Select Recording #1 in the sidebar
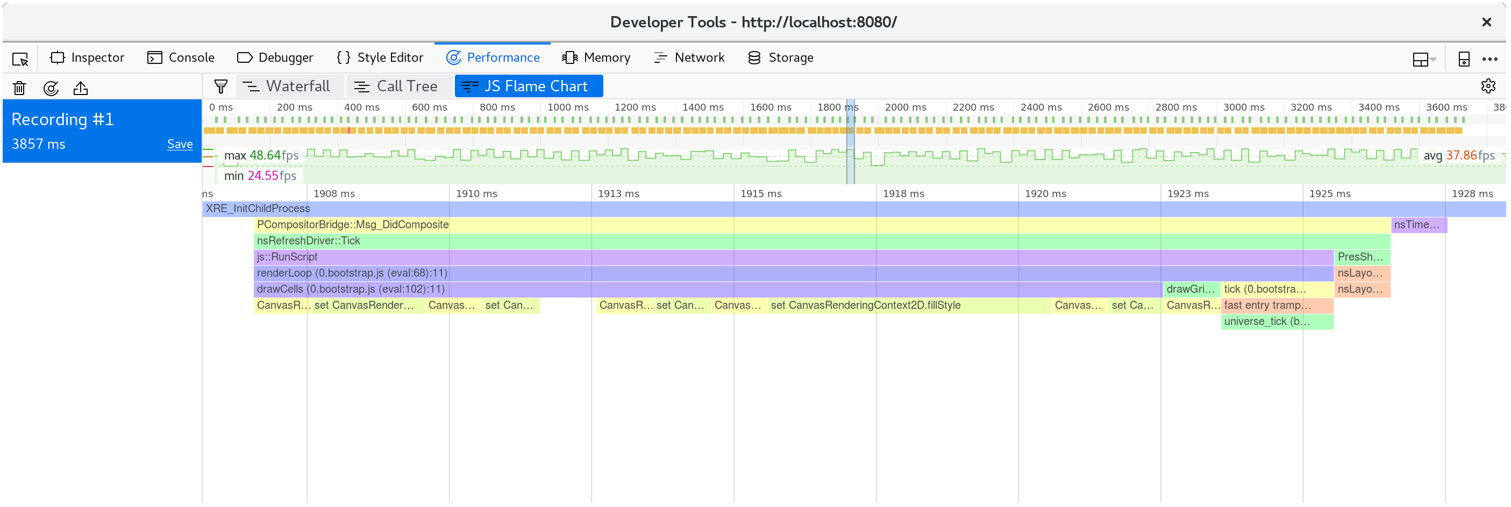Image resolution: width=1511 pixels, height=507 pixels. [x=63, y=119]
